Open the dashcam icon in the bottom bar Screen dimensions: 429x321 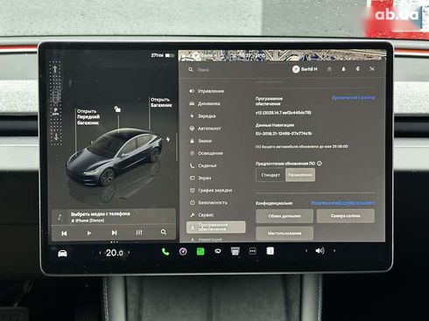pyautogui.click(x=218, y=251)
